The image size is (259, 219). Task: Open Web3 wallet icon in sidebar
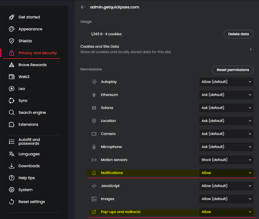click(x=12, y=77)
